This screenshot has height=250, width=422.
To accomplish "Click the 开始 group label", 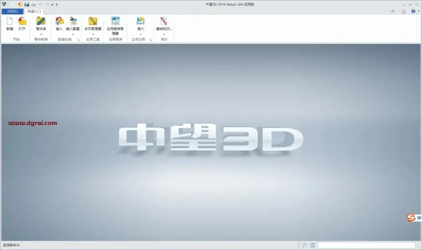I will 16,39.
